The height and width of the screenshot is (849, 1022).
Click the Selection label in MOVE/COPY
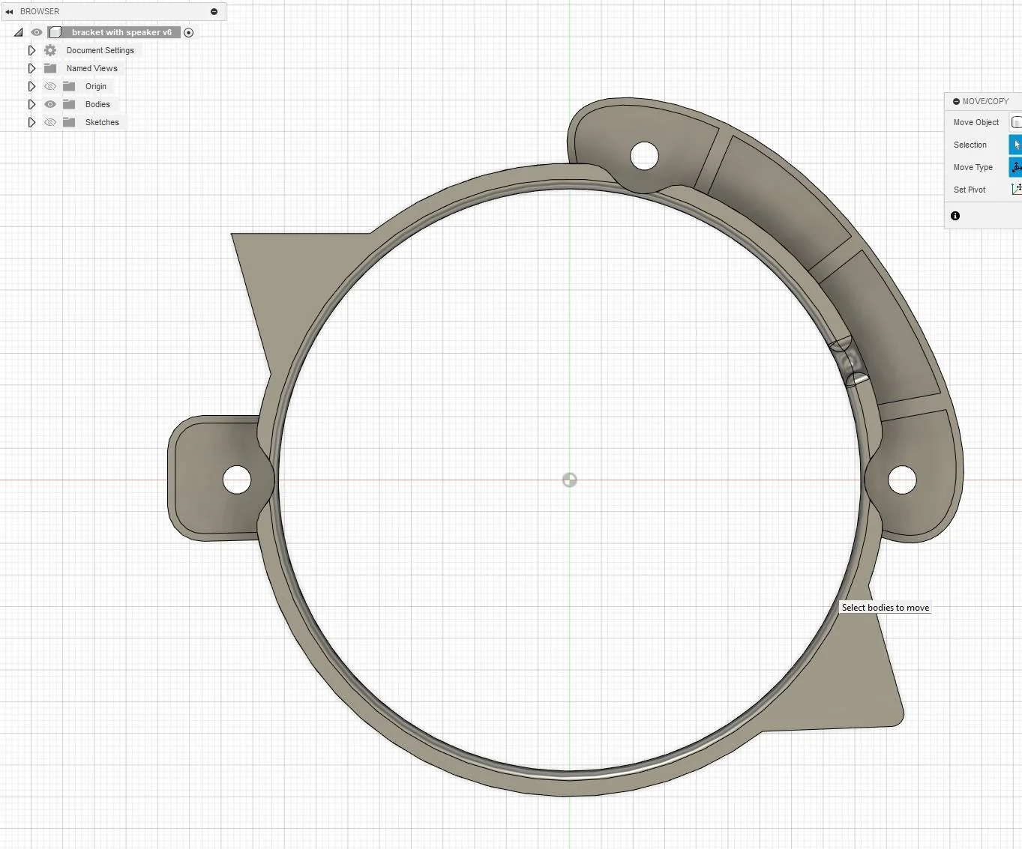coord(970,145)
